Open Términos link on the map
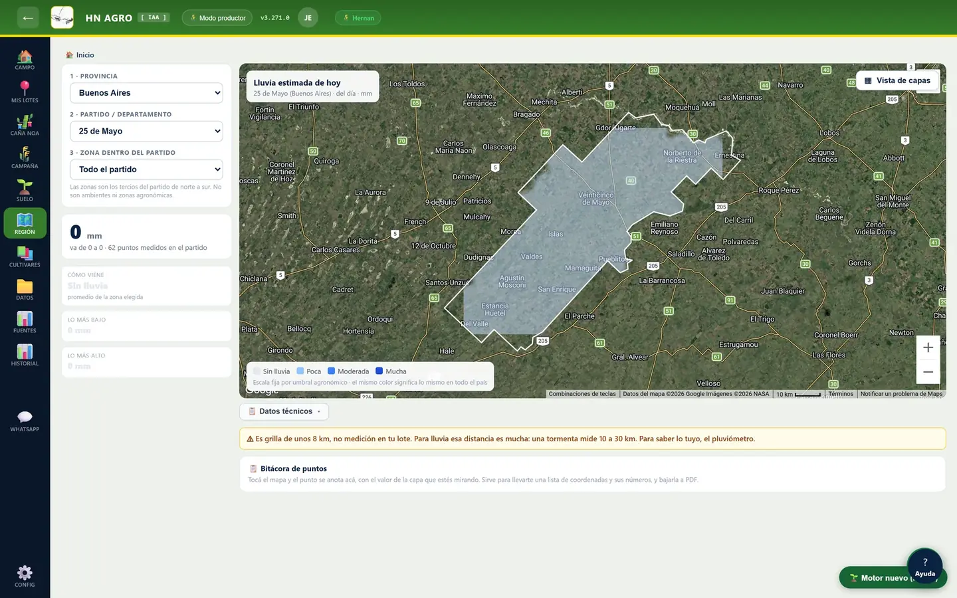The height and width of the screenshot is (598, 957). [x=841, y=394]
